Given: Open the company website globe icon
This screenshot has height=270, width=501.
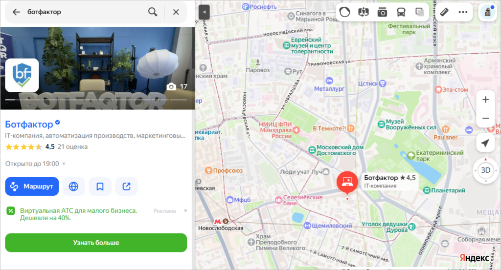Looking at the screenshot, I should coord(73,186).
